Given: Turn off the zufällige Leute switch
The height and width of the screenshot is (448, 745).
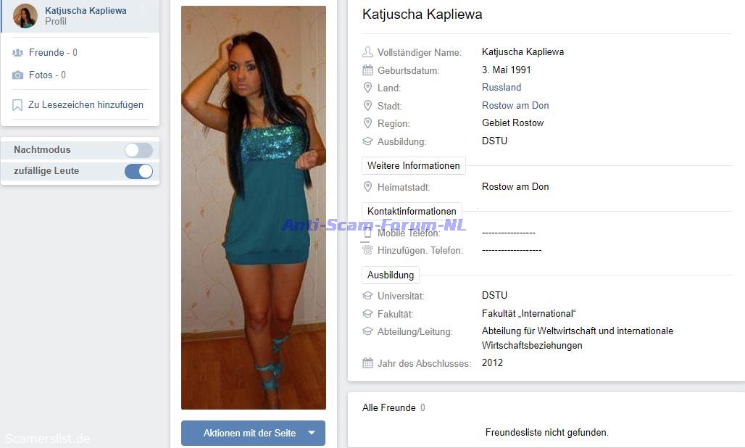Looking at the screenshot, I should coord(138,171).
